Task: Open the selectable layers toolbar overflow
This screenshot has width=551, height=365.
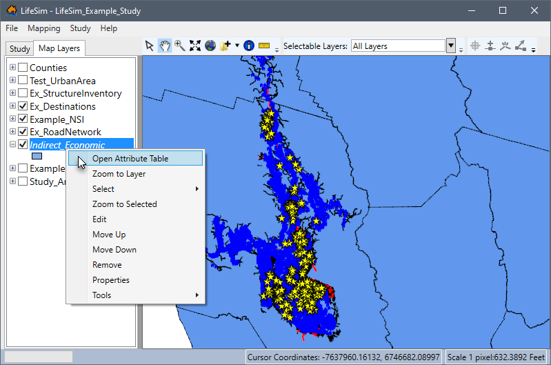Action: pyautogui.click(x=461, y=50)
